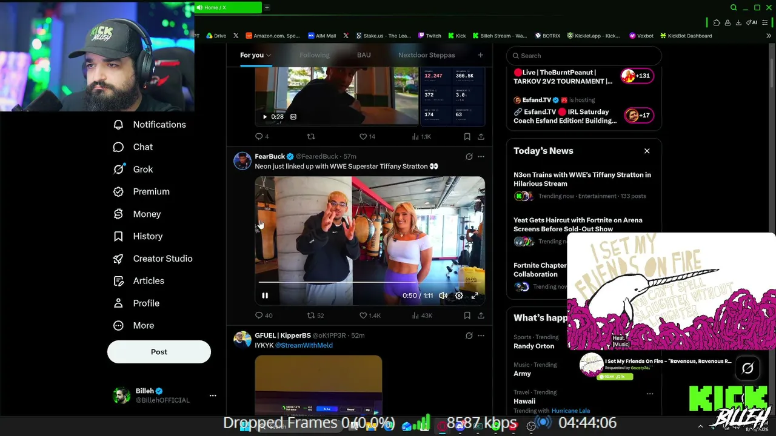Image resolution: width=776 pixels, height=436 pixels.
Task: Open Creator Studio via the rocket icon
Action: (118, 259)
